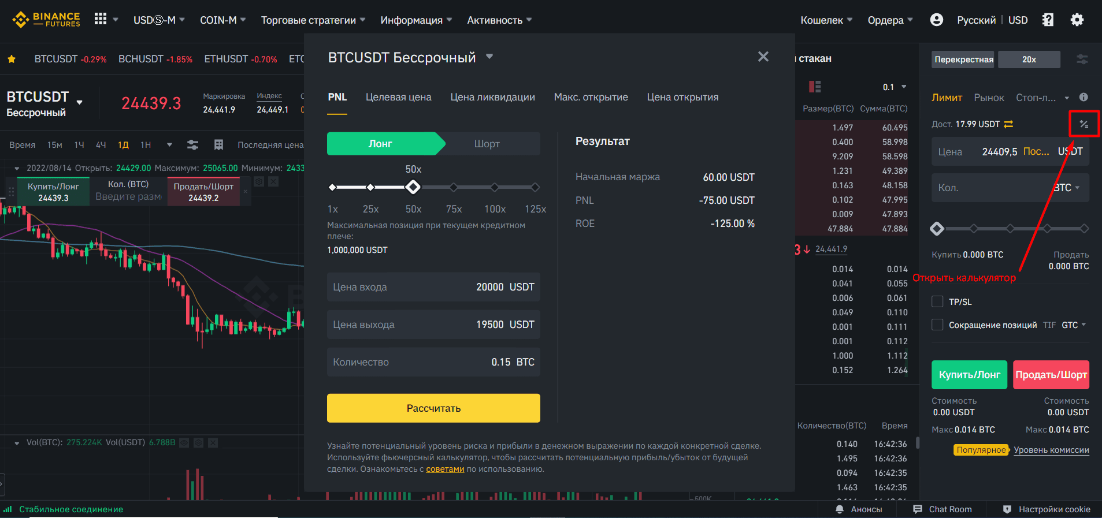Select the 4Ч chart interval
1102x518 pixels.
(101, 145)
